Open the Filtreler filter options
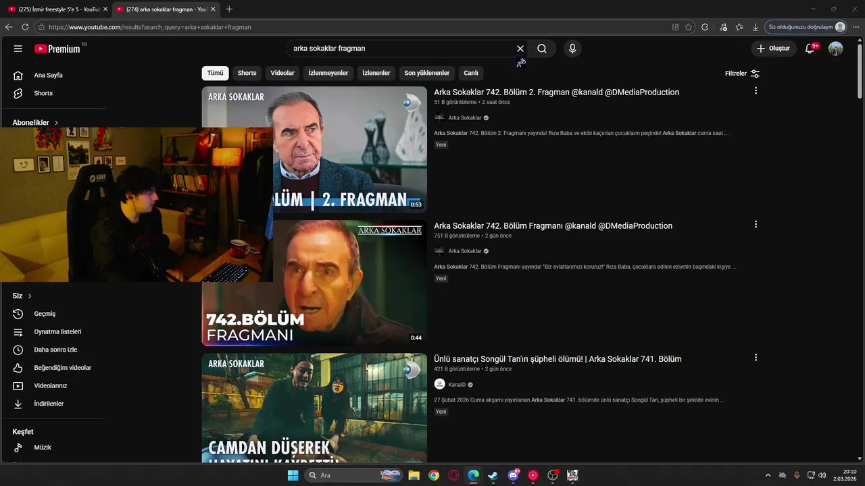The height and width of the screenshot is (486, 865). (x=742, y=73)
